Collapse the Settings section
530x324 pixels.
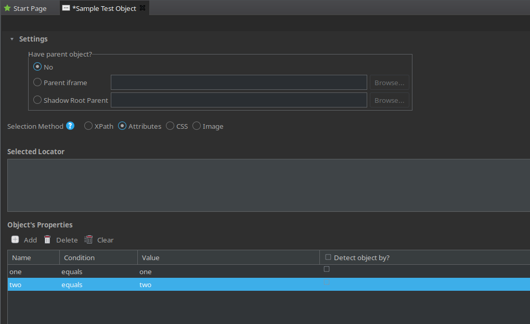point(12,39)
